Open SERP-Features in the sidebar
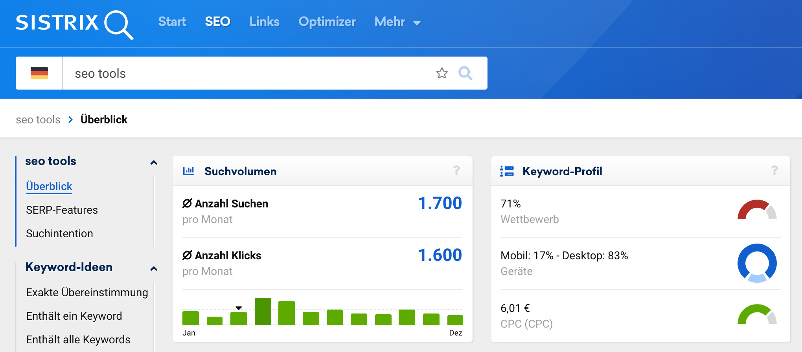The image size is (802, 352). 62,210
